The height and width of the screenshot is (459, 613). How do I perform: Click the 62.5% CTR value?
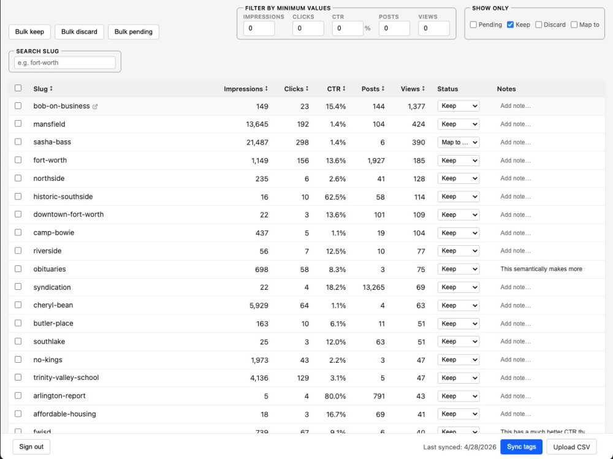[x=335, y=197]
